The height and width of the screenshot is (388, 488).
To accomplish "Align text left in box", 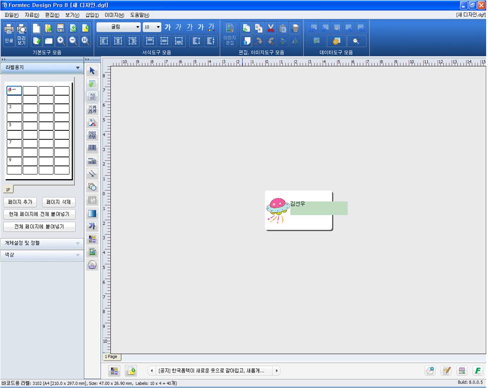I will pyautogui.click(x=104, y=41).
